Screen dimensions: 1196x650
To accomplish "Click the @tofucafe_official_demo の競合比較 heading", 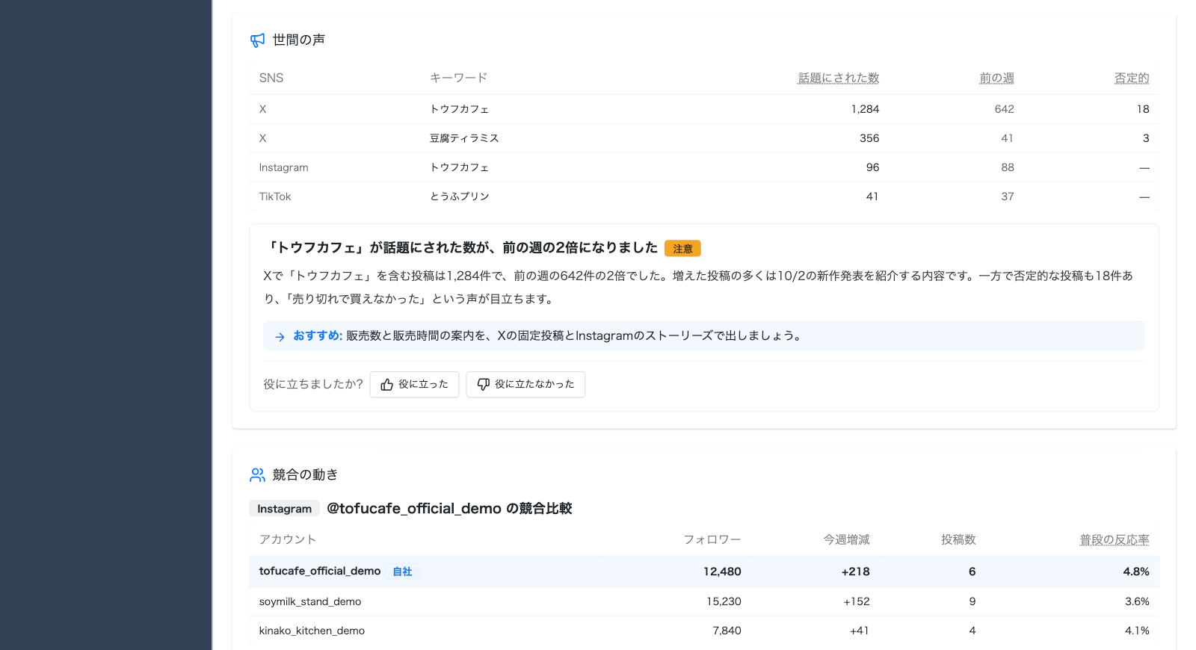I will (449, 509).
